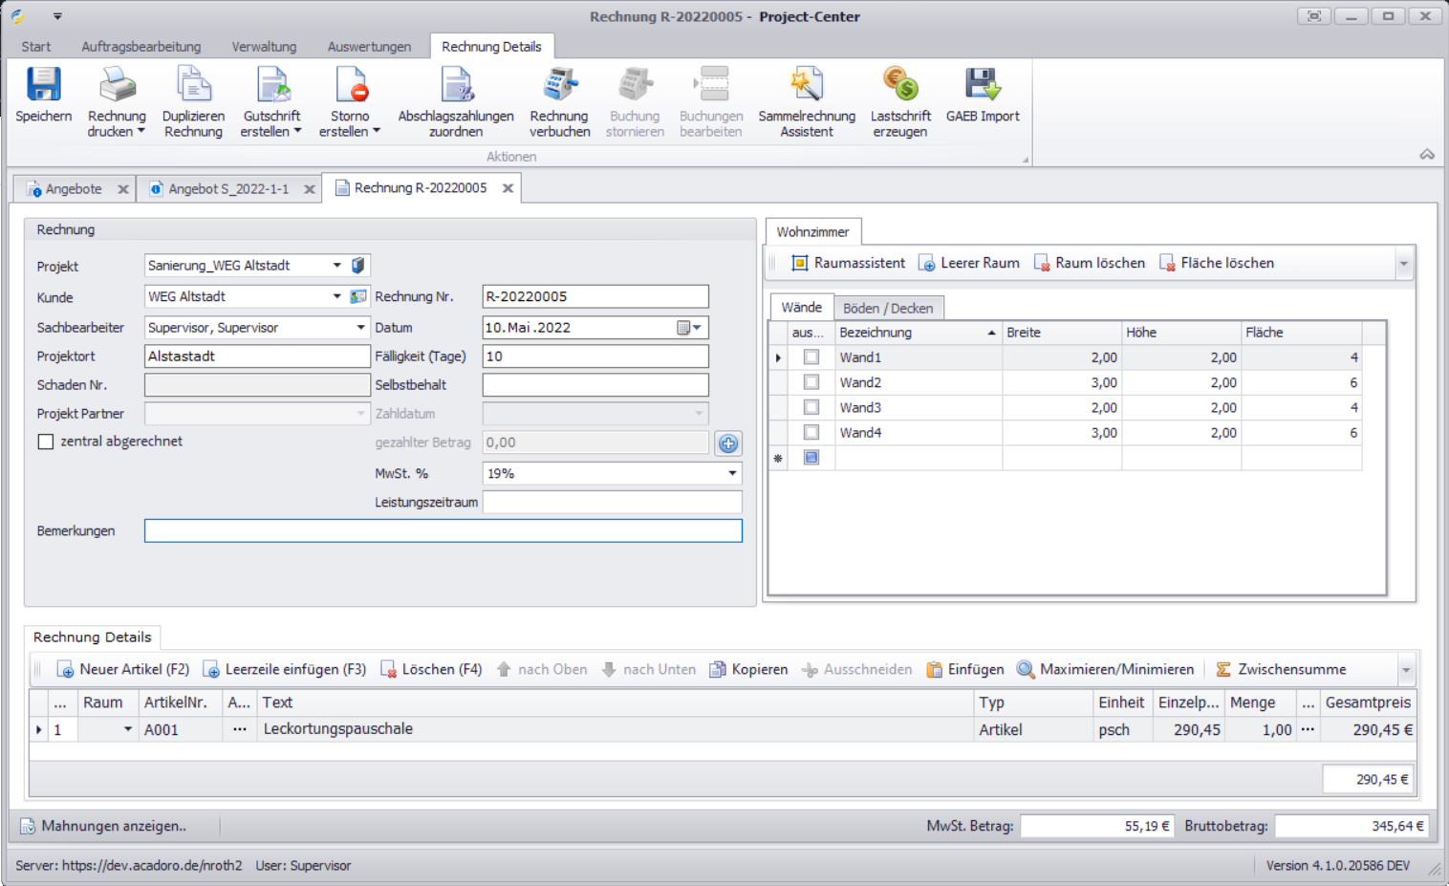Image resolution: width=1449 pixels, height=886 pixels.
Task: Click the Speichern save icon
Action: 43,85
